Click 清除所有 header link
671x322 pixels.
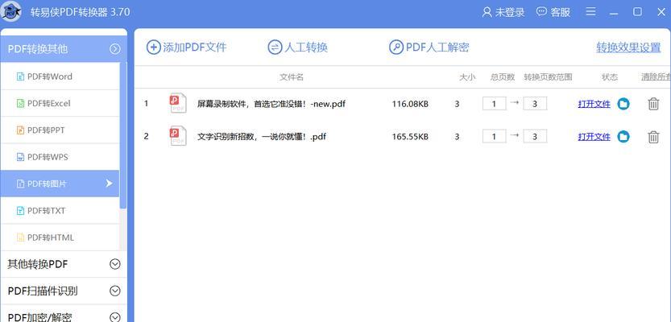tap(656, 77)
